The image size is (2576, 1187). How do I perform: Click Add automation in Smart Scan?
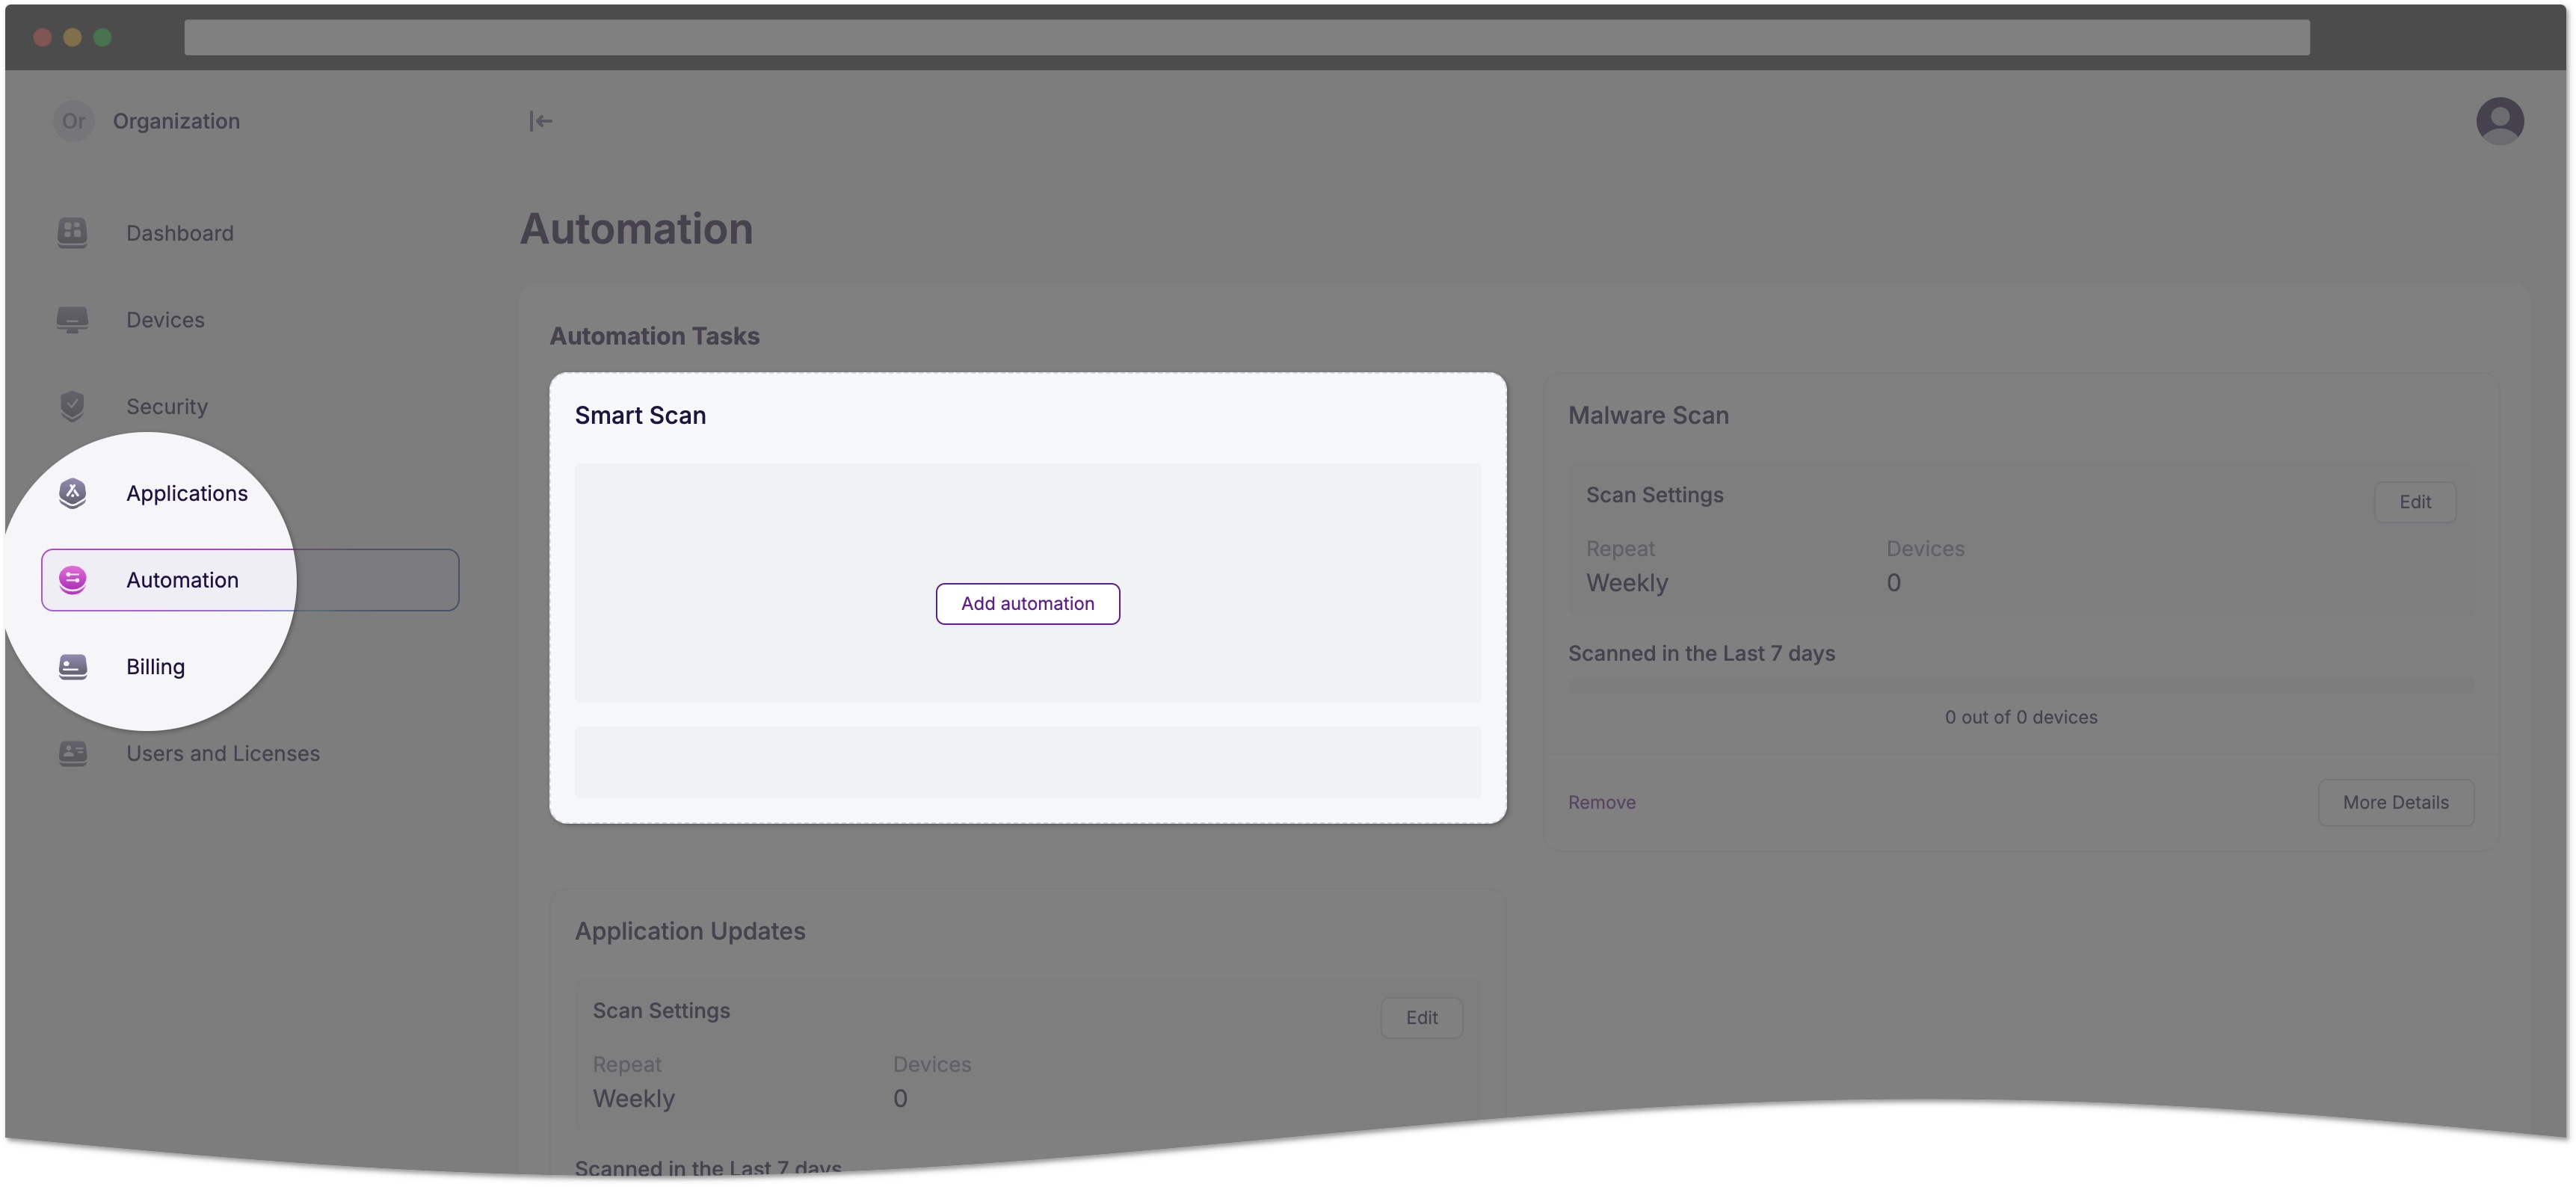click(x=1027, y=603)
